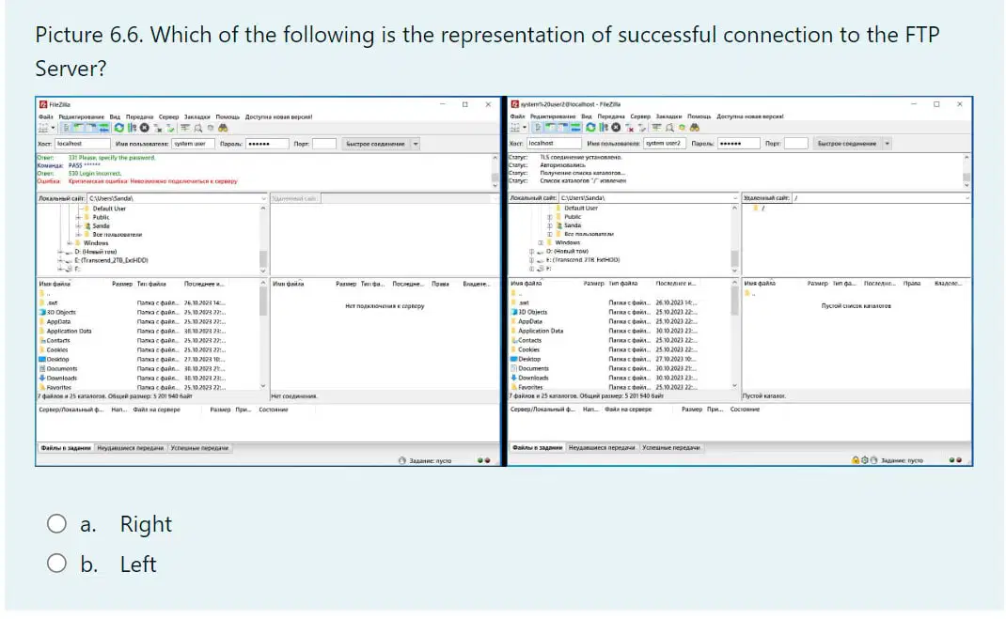This screenshot has height=619, width=1006.
Task: Open remote site path dropdown in right window
Action: (x=967, y=198)
